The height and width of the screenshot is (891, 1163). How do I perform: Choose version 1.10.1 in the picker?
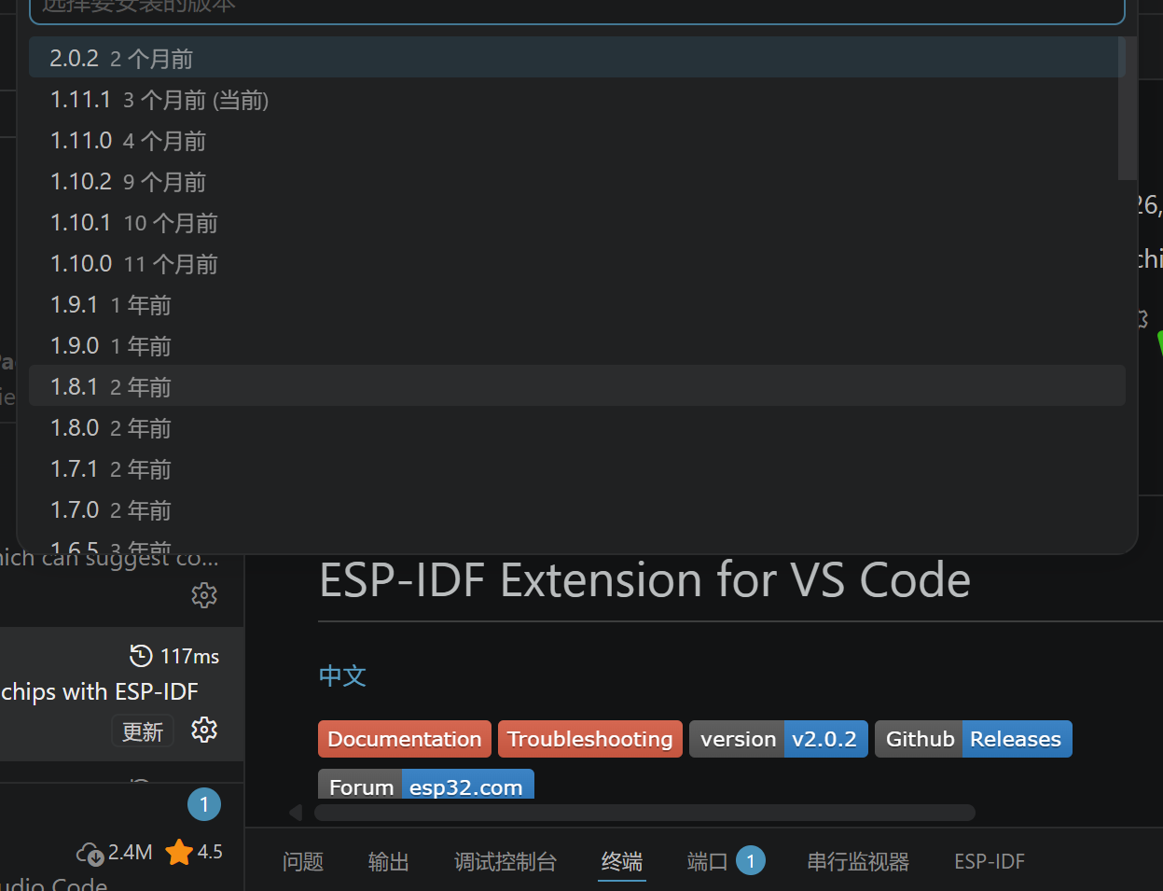(576, 222)
